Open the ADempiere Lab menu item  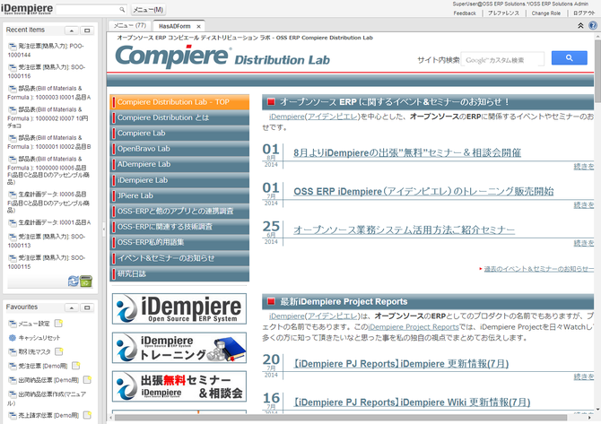tap(179, 164)
